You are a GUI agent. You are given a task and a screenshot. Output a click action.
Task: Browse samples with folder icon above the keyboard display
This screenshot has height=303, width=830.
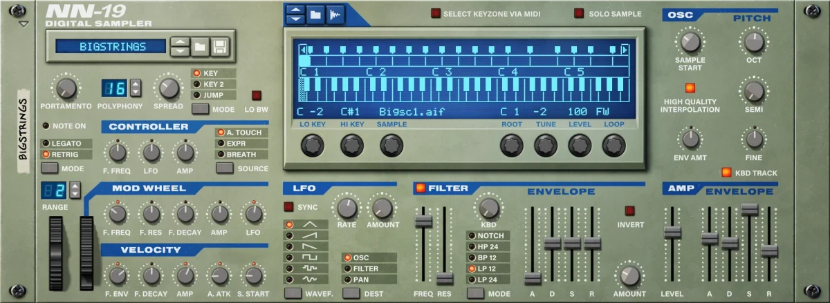tap(315, 14)
